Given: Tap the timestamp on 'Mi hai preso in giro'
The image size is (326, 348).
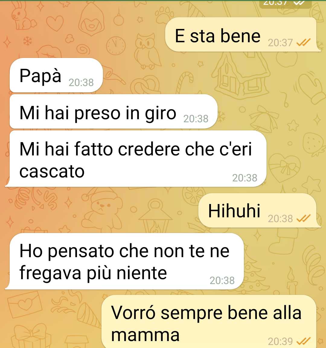Looking at the screenshot, I should pos(196,119).
